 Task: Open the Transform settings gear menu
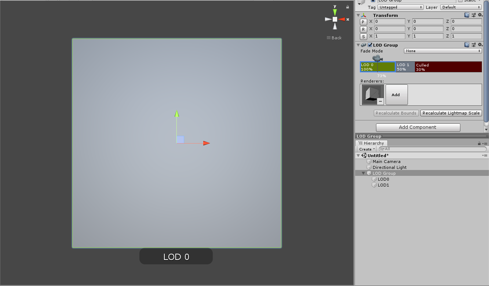(480, 15)
